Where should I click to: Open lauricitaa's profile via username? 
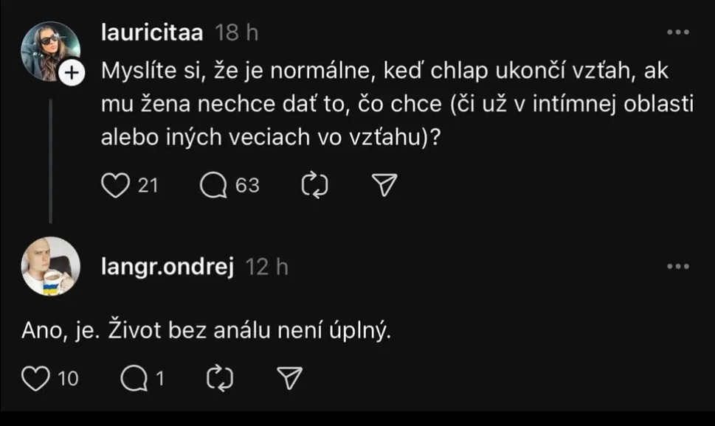tap(153, 33)
